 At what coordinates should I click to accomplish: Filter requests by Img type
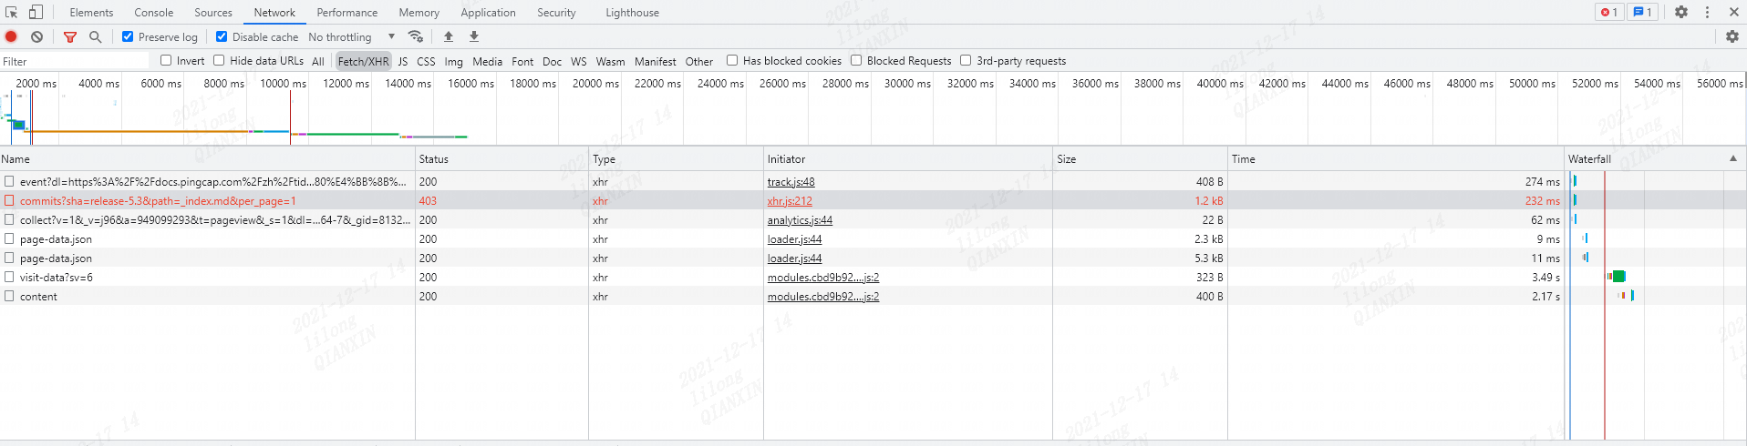point(454,62)
